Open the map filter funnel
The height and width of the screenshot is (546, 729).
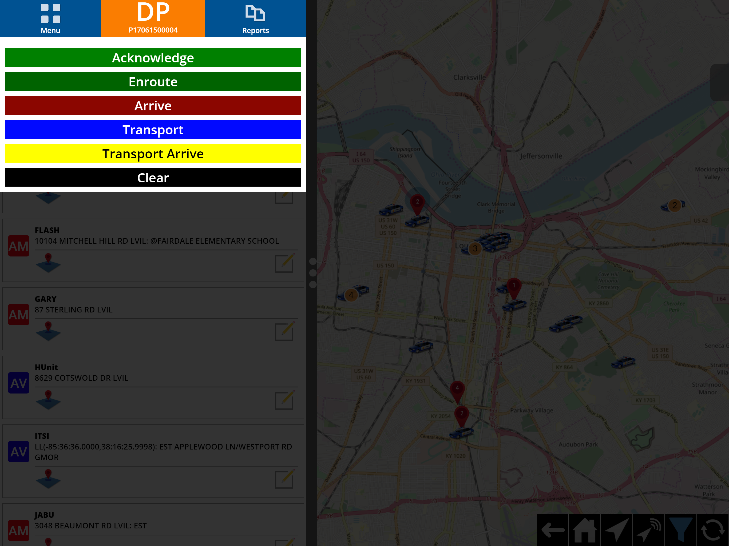coord(680,530)
